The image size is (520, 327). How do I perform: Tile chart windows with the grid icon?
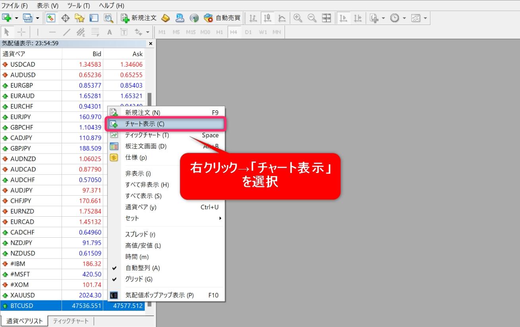pos(326,17)
